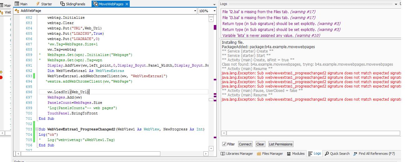The image size is (406, 162).
Task: Click the red breakpoint marker in margin
Action: (1, 77)
